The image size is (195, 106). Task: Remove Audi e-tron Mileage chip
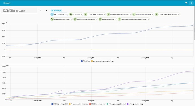tap(116, 19)
